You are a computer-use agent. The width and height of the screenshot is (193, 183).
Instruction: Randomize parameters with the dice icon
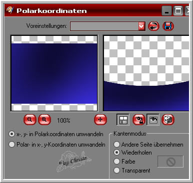click(168, 120)
